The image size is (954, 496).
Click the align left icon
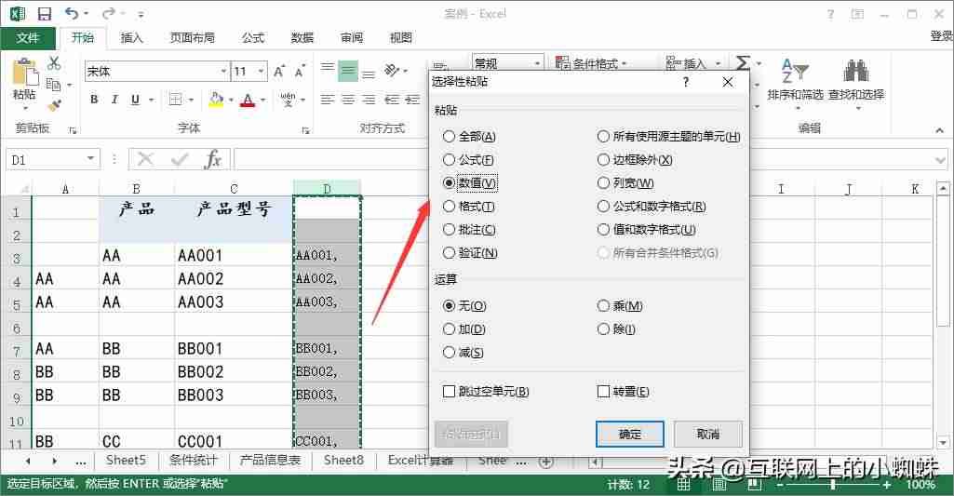coord(328,100)
